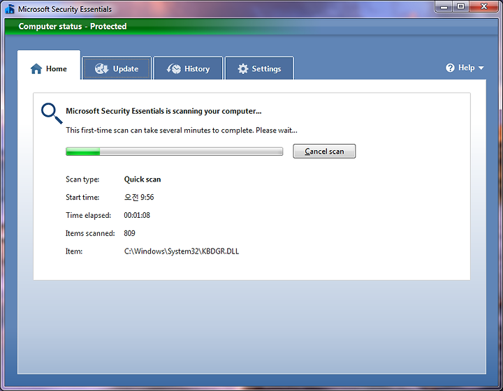Image resolution: width=503 pixels, height=391 pixels.
Task: Click 'Computer status - Protected' banner text
Action: 73,27
